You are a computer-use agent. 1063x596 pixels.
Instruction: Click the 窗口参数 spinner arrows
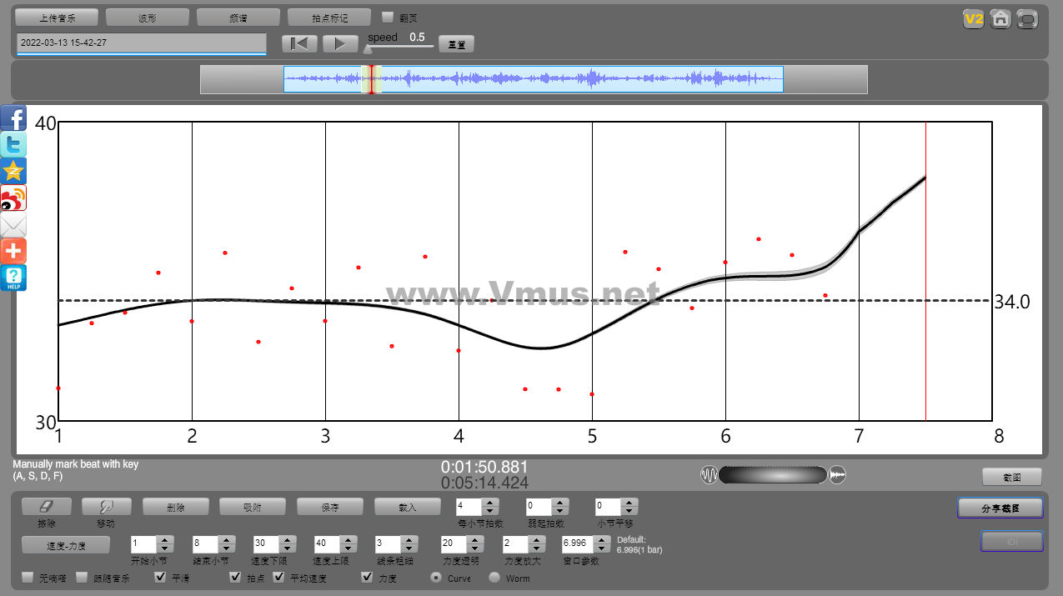click(x=599, y=543)
